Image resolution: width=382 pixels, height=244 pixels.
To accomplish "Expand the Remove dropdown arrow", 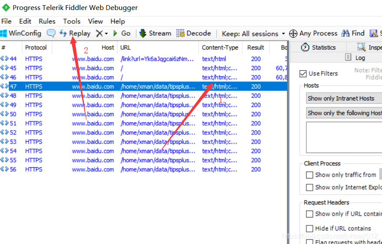I will (x=106, y=33).
